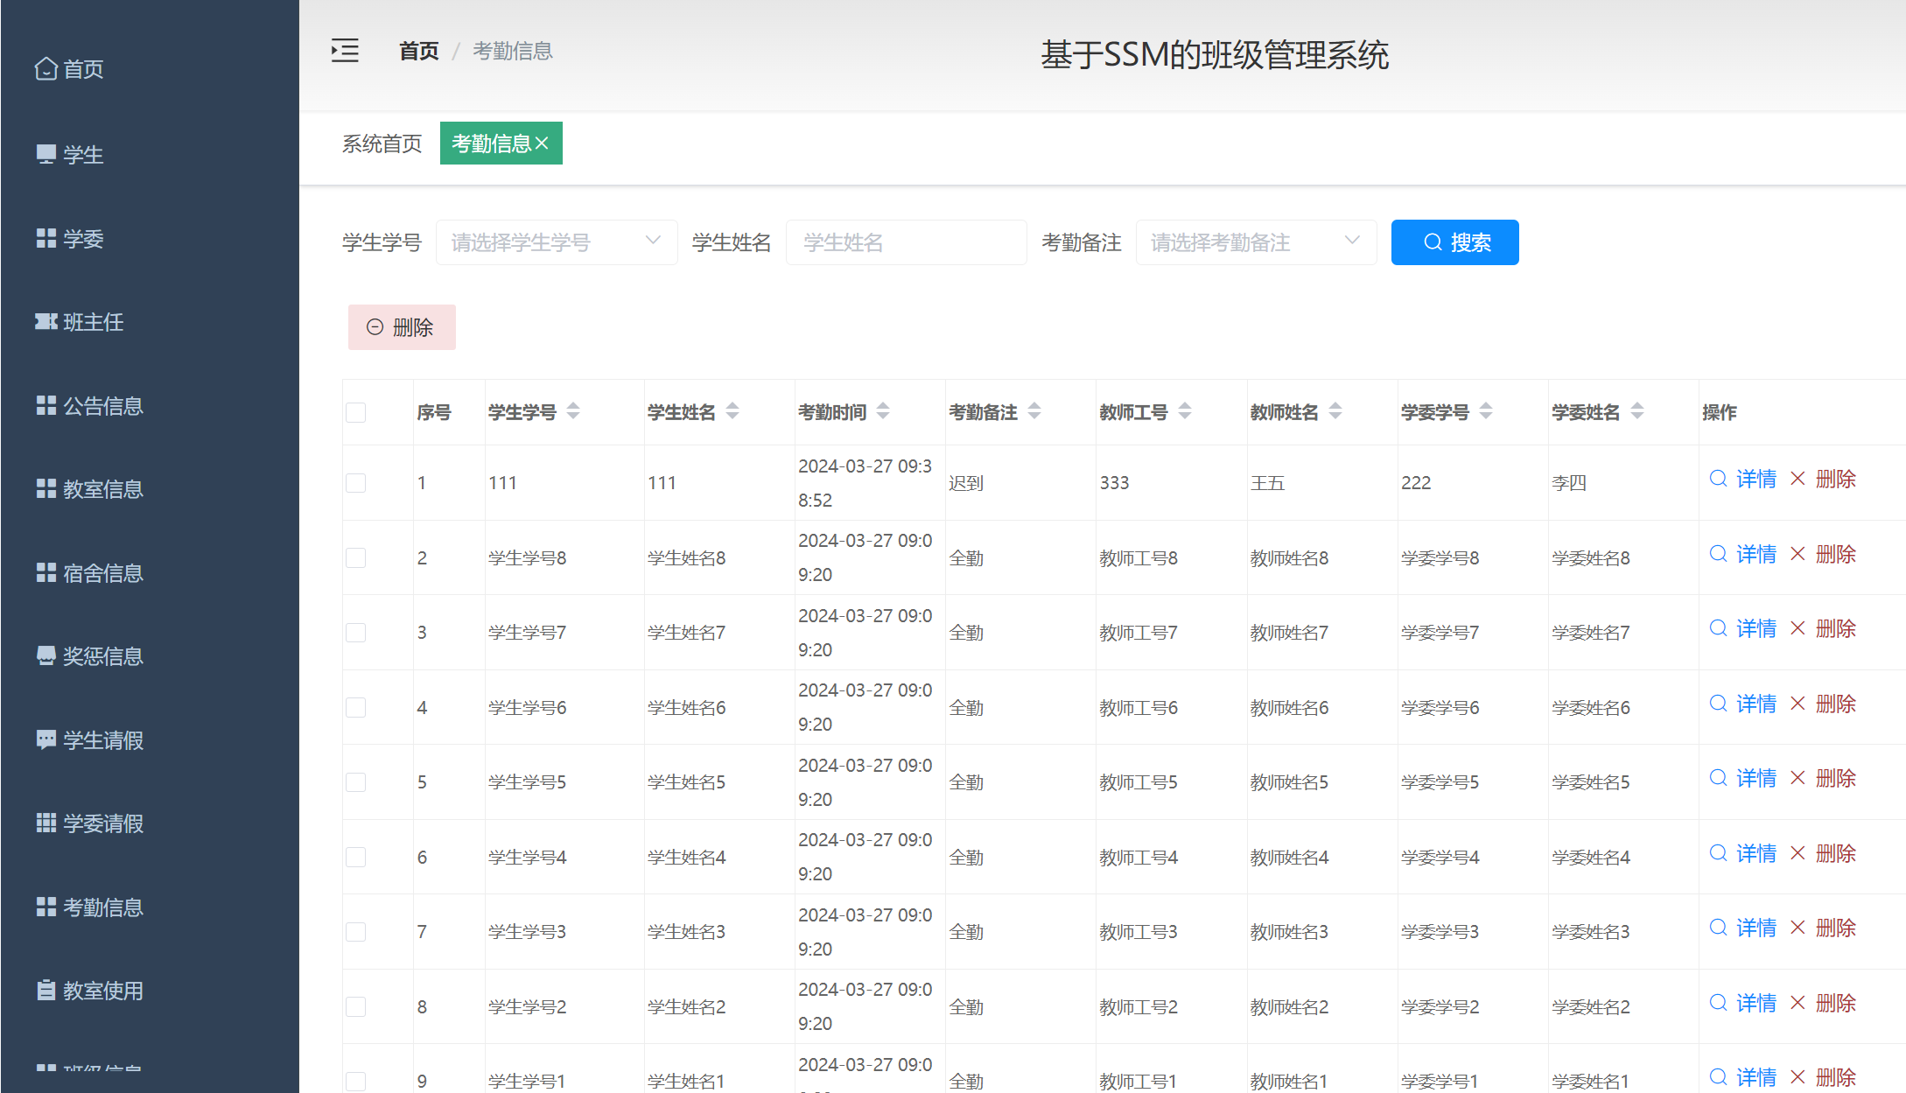Check the checkbox for row 学生学号3
This screenshot has height=1093, width=1906.
(x=355, y=932)
